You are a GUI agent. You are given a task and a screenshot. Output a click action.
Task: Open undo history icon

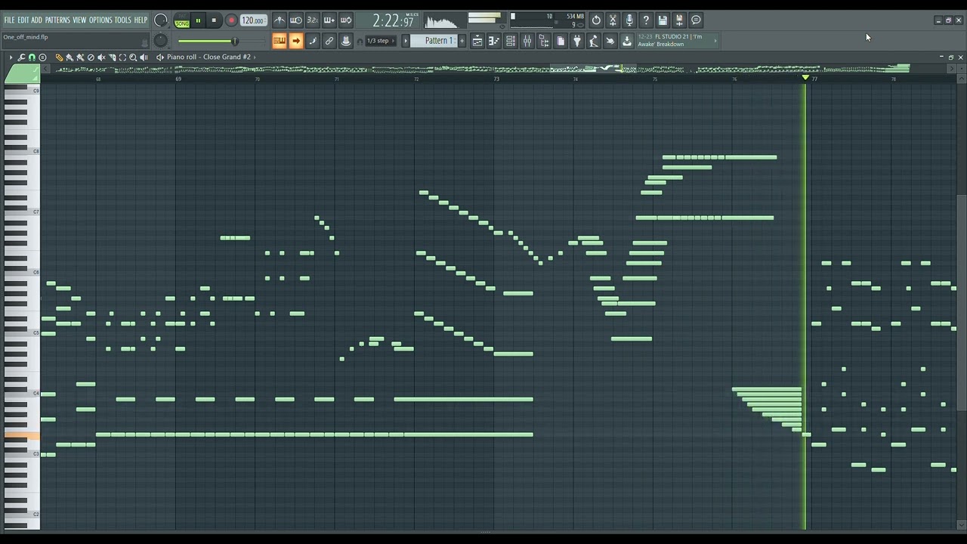click(596, 20)
